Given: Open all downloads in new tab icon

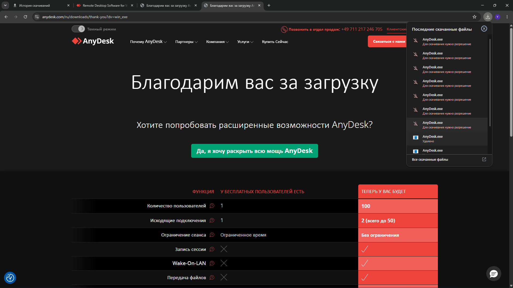Looking at the screenshot, I should pos(484,159).
